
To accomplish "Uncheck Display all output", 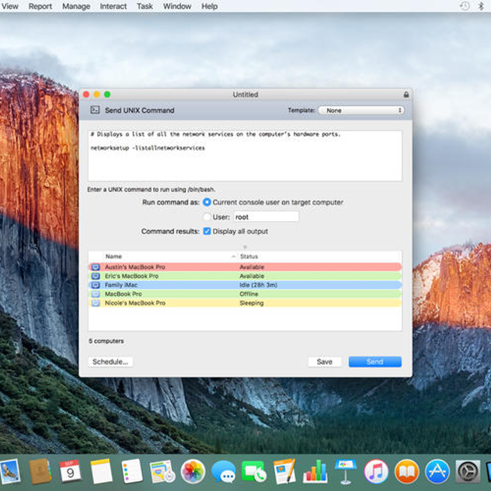I will click(x=207, y=231).
